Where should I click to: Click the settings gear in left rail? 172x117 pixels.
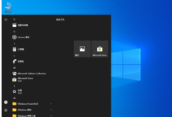(x=6, y=110)
